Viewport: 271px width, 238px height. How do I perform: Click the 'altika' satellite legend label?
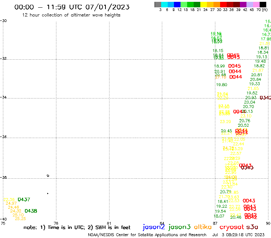point(203,227)
